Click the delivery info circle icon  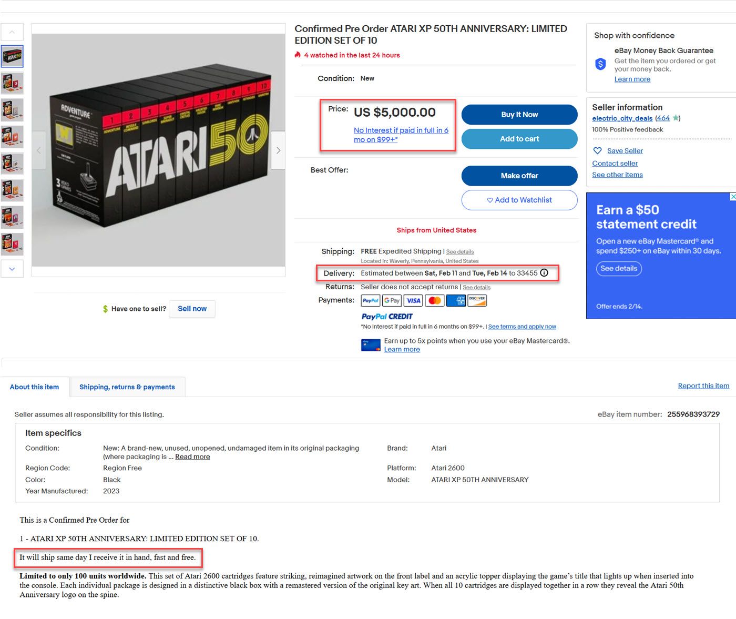(x=544, y=273)
